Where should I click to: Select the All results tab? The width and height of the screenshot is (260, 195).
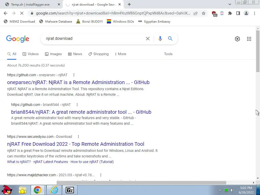click(12, 54)
